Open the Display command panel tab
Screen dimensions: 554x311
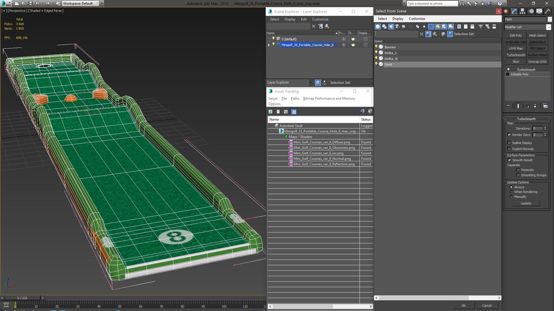[x=539, y=11]
